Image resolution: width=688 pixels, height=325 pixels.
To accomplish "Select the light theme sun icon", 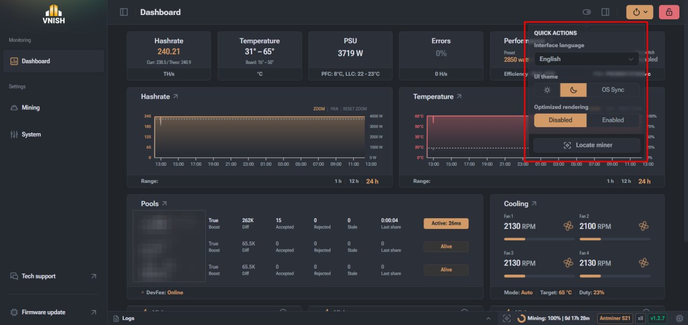I will pyautogui.click(x=547, y=90).
